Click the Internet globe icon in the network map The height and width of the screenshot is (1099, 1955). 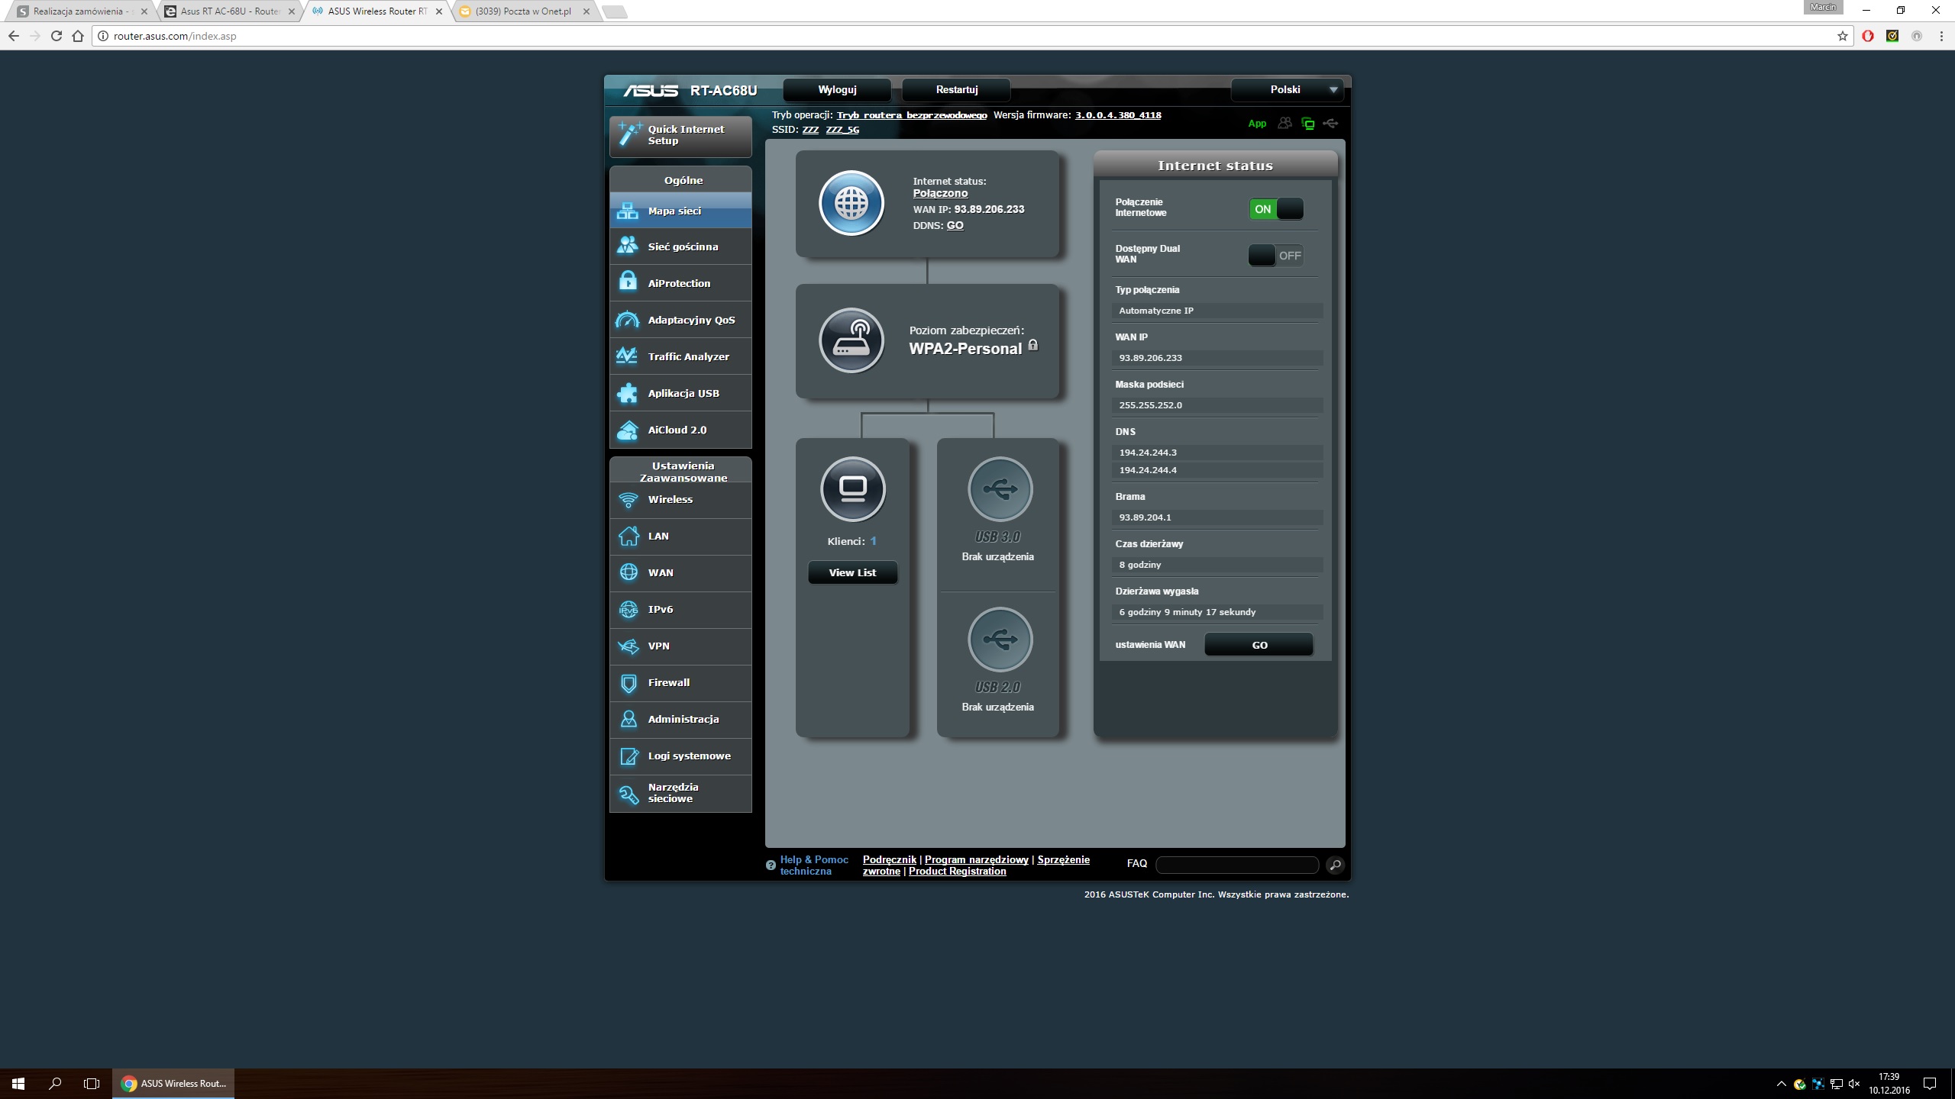tap(851, 203)
